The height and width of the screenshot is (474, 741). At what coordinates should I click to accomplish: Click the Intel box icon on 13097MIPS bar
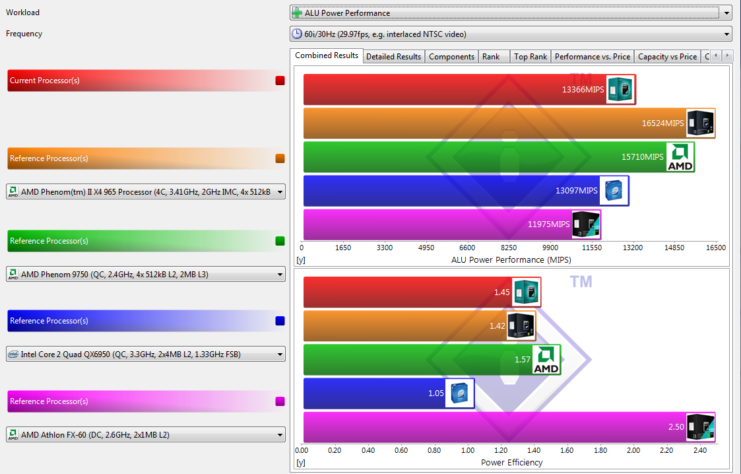[614, 191]
